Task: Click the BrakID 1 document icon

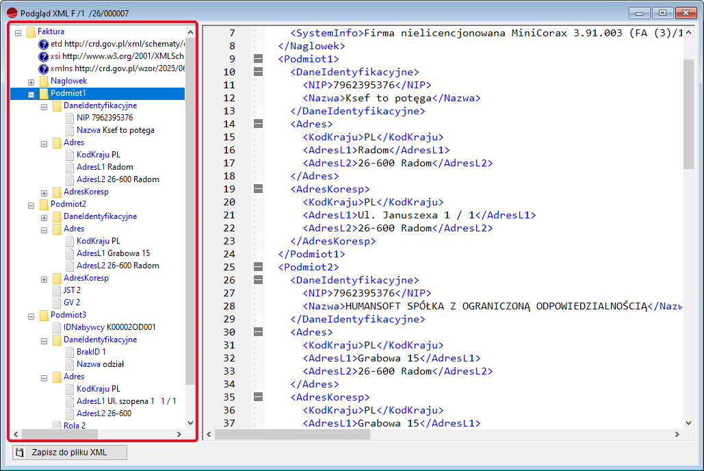Action: pyautogui.click(x=70, y=352)
